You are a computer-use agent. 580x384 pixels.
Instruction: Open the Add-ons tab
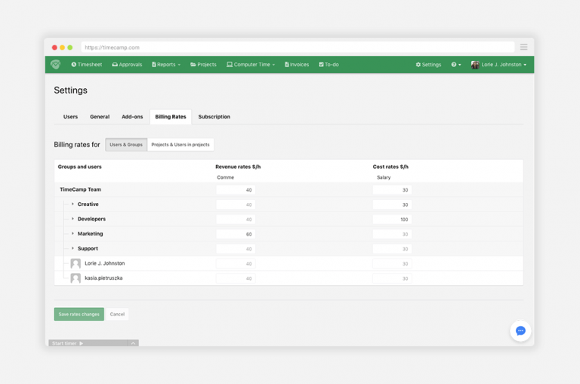pyautogui.click(x=132, y=117)
